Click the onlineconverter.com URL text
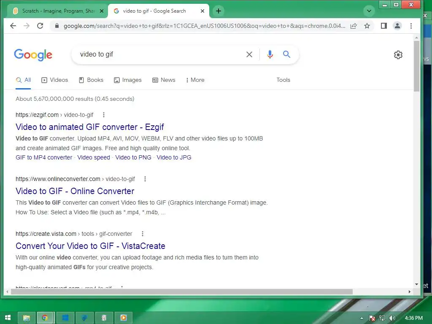The image size is (432, 324). [75, 179]
